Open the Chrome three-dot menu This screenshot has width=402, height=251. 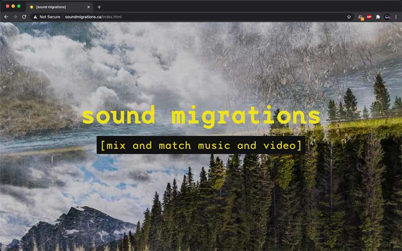pos(396,17)
